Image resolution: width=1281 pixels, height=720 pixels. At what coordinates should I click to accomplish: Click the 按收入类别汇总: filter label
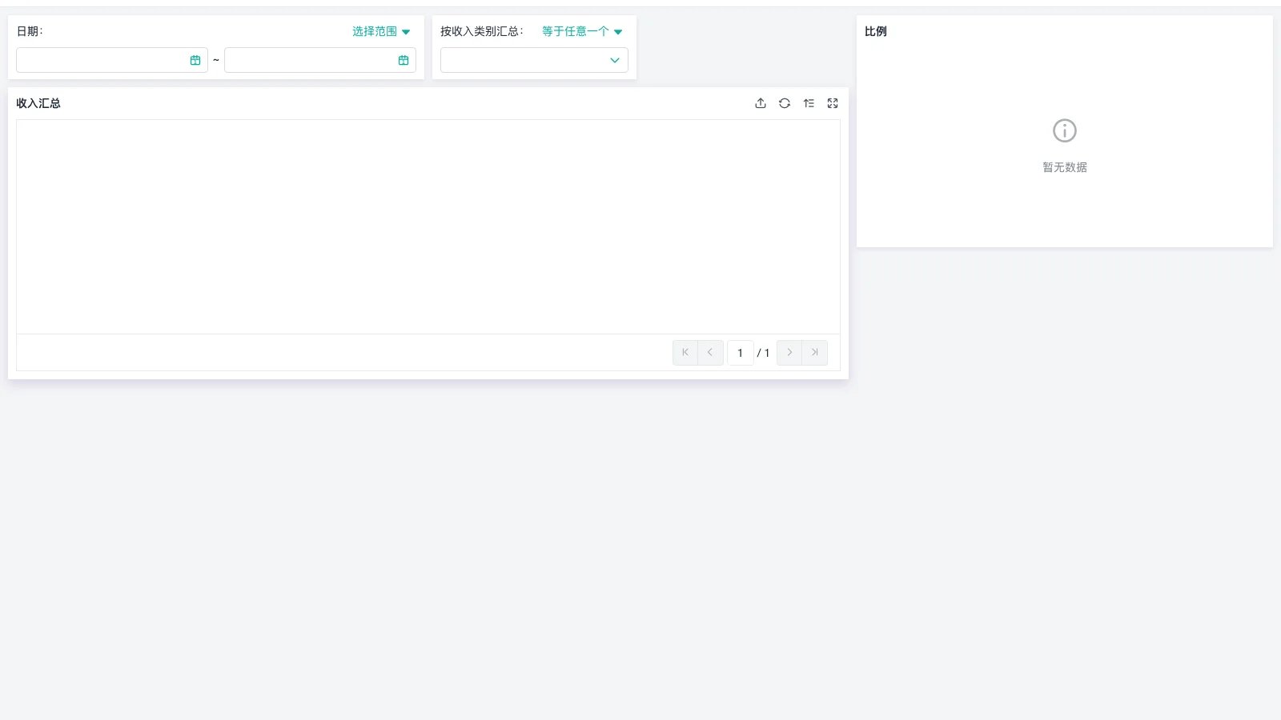pos(482,31)
